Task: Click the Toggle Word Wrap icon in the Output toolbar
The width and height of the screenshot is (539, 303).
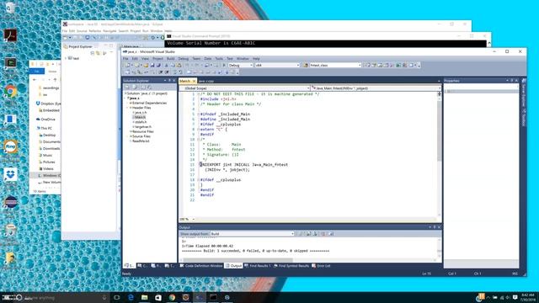Action: pos(331,234)
